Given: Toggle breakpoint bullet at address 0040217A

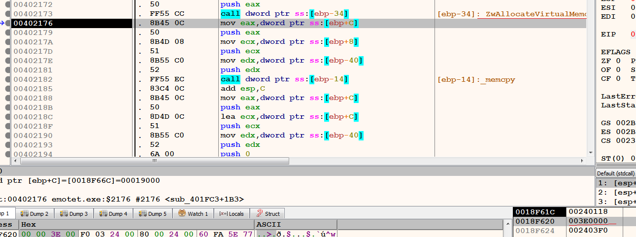Looking at the screenshot, I should (8, 42).
